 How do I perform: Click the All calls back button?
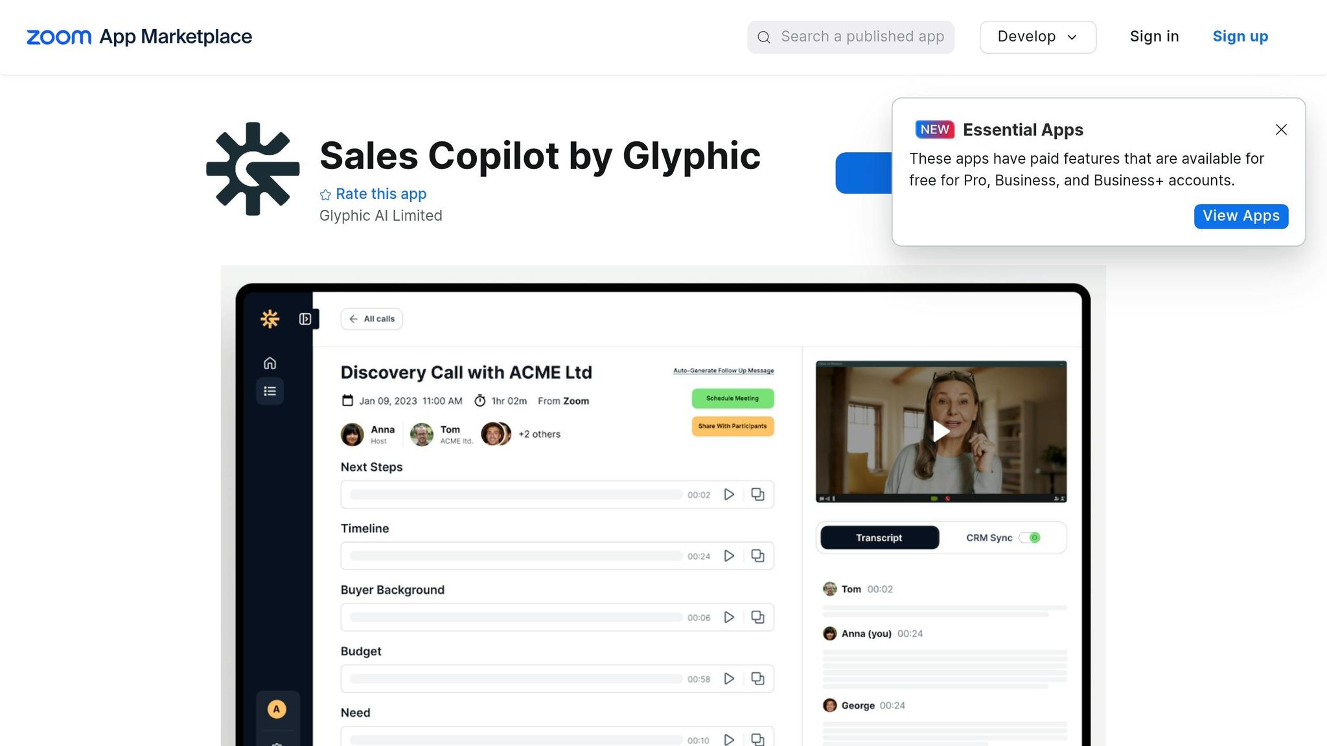point(372,319)
